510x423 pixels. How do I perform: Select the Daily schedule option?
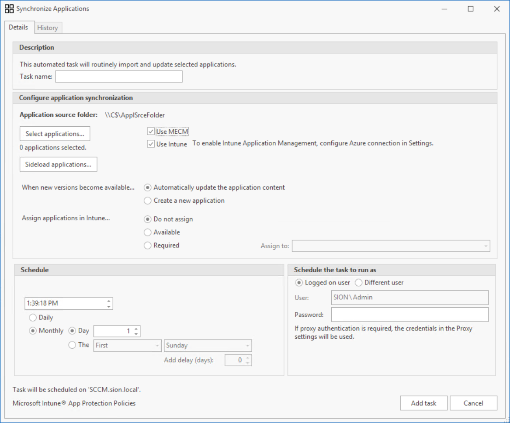33,318
